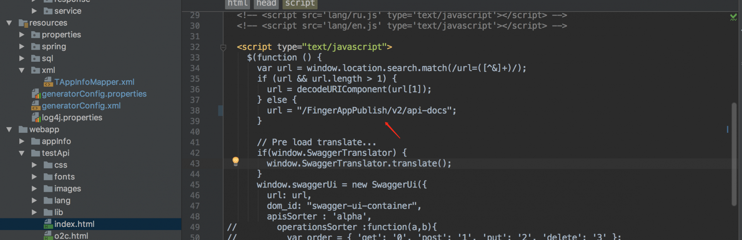Expand the sql folder

click(x=22, y=58)
